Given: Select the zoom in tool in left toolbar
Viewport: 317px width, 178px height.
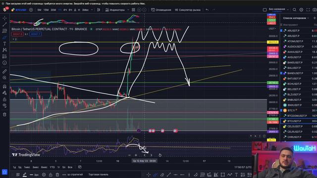Looking at the screenshot, I should point(4,78).
